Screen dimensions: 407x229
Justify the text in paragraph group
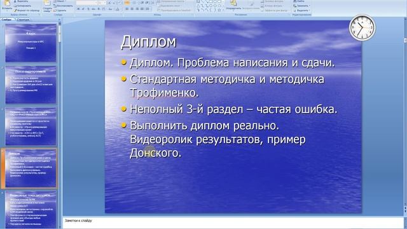tap(142, 9)
